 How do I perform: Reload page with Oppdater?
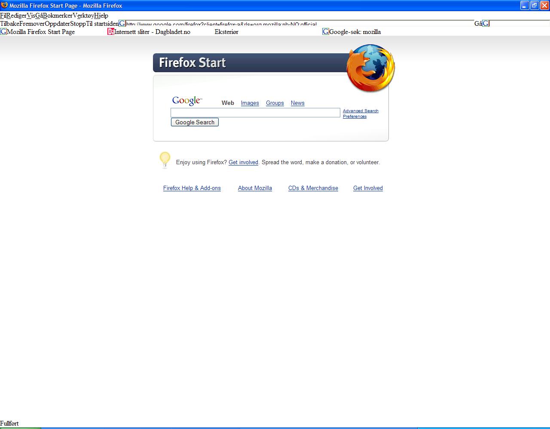(x=57, y=24)
